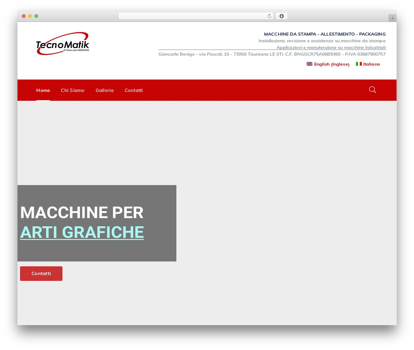Switch language to Italiano
The width and height of the screenshot is (414, 350).
point(371,64)
